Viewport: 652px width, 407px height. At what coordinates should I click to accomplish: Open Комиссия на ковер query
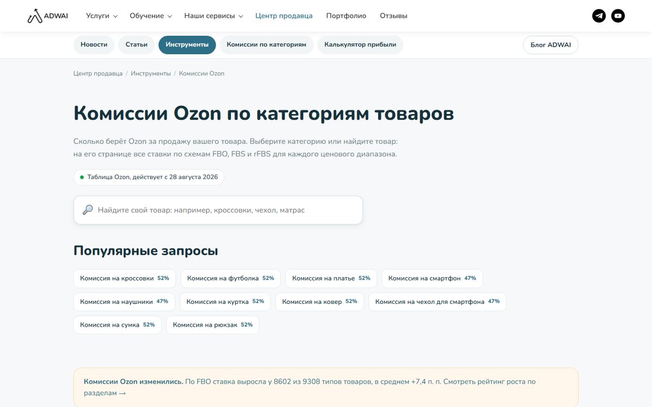(319, 302)
